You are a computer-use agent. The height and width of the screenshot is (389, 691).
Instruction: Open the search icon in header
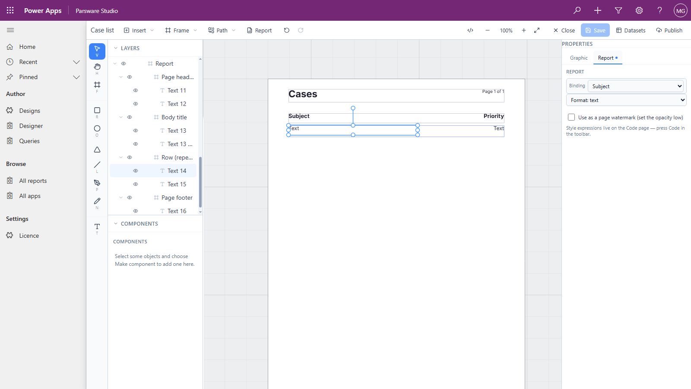point(577,10)
